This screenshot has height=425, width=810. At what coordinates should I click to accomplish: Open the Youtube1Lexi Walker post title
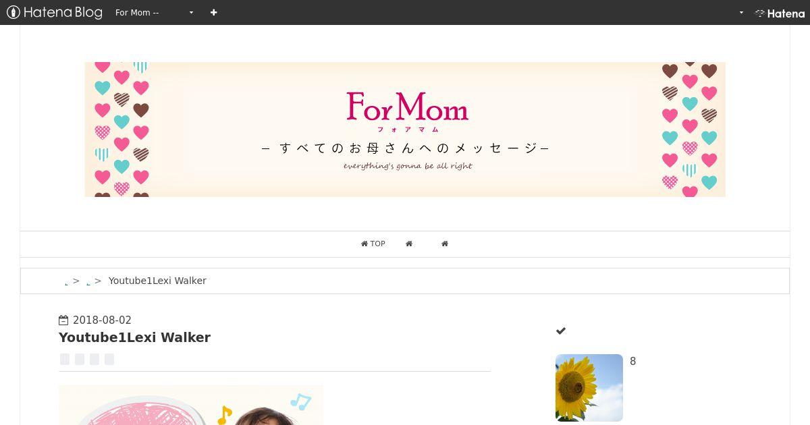pos(135,337)
